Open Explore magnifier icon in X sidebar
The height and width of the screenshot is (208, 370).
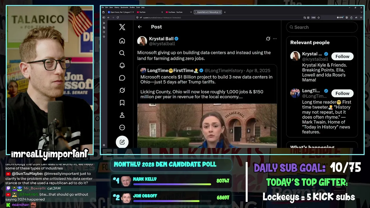pyautogui.click(x=122, y=53)
